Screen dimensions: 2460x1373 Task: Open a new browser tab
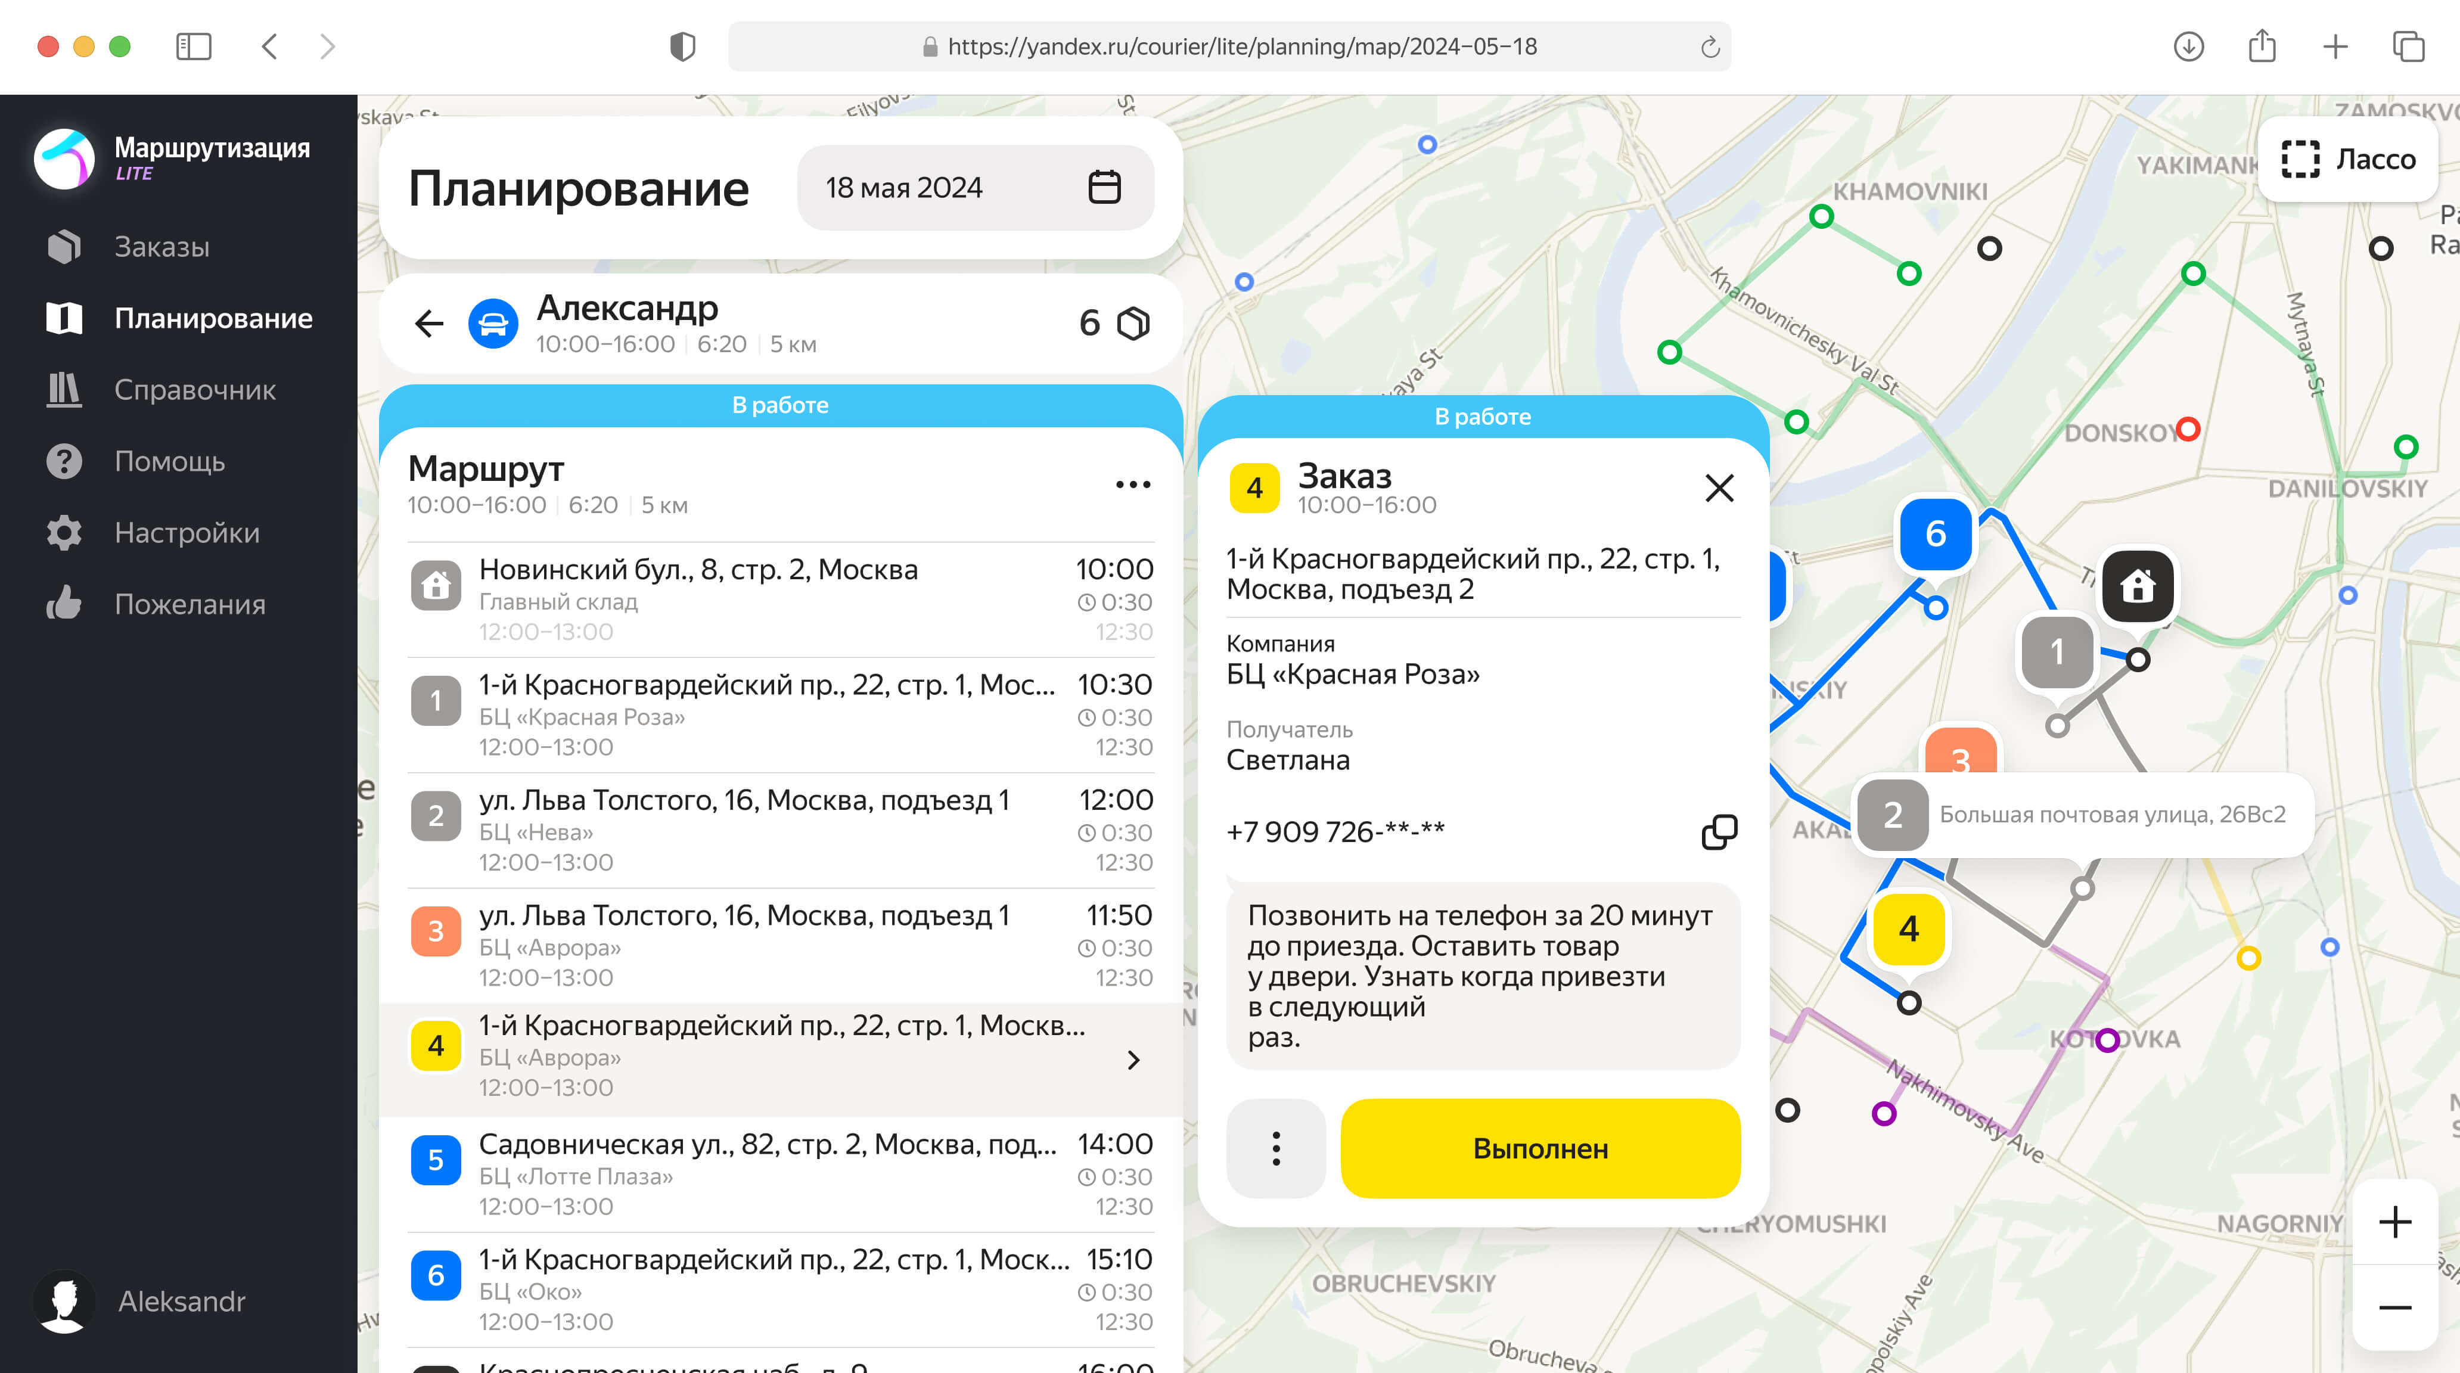[2335, 47]
